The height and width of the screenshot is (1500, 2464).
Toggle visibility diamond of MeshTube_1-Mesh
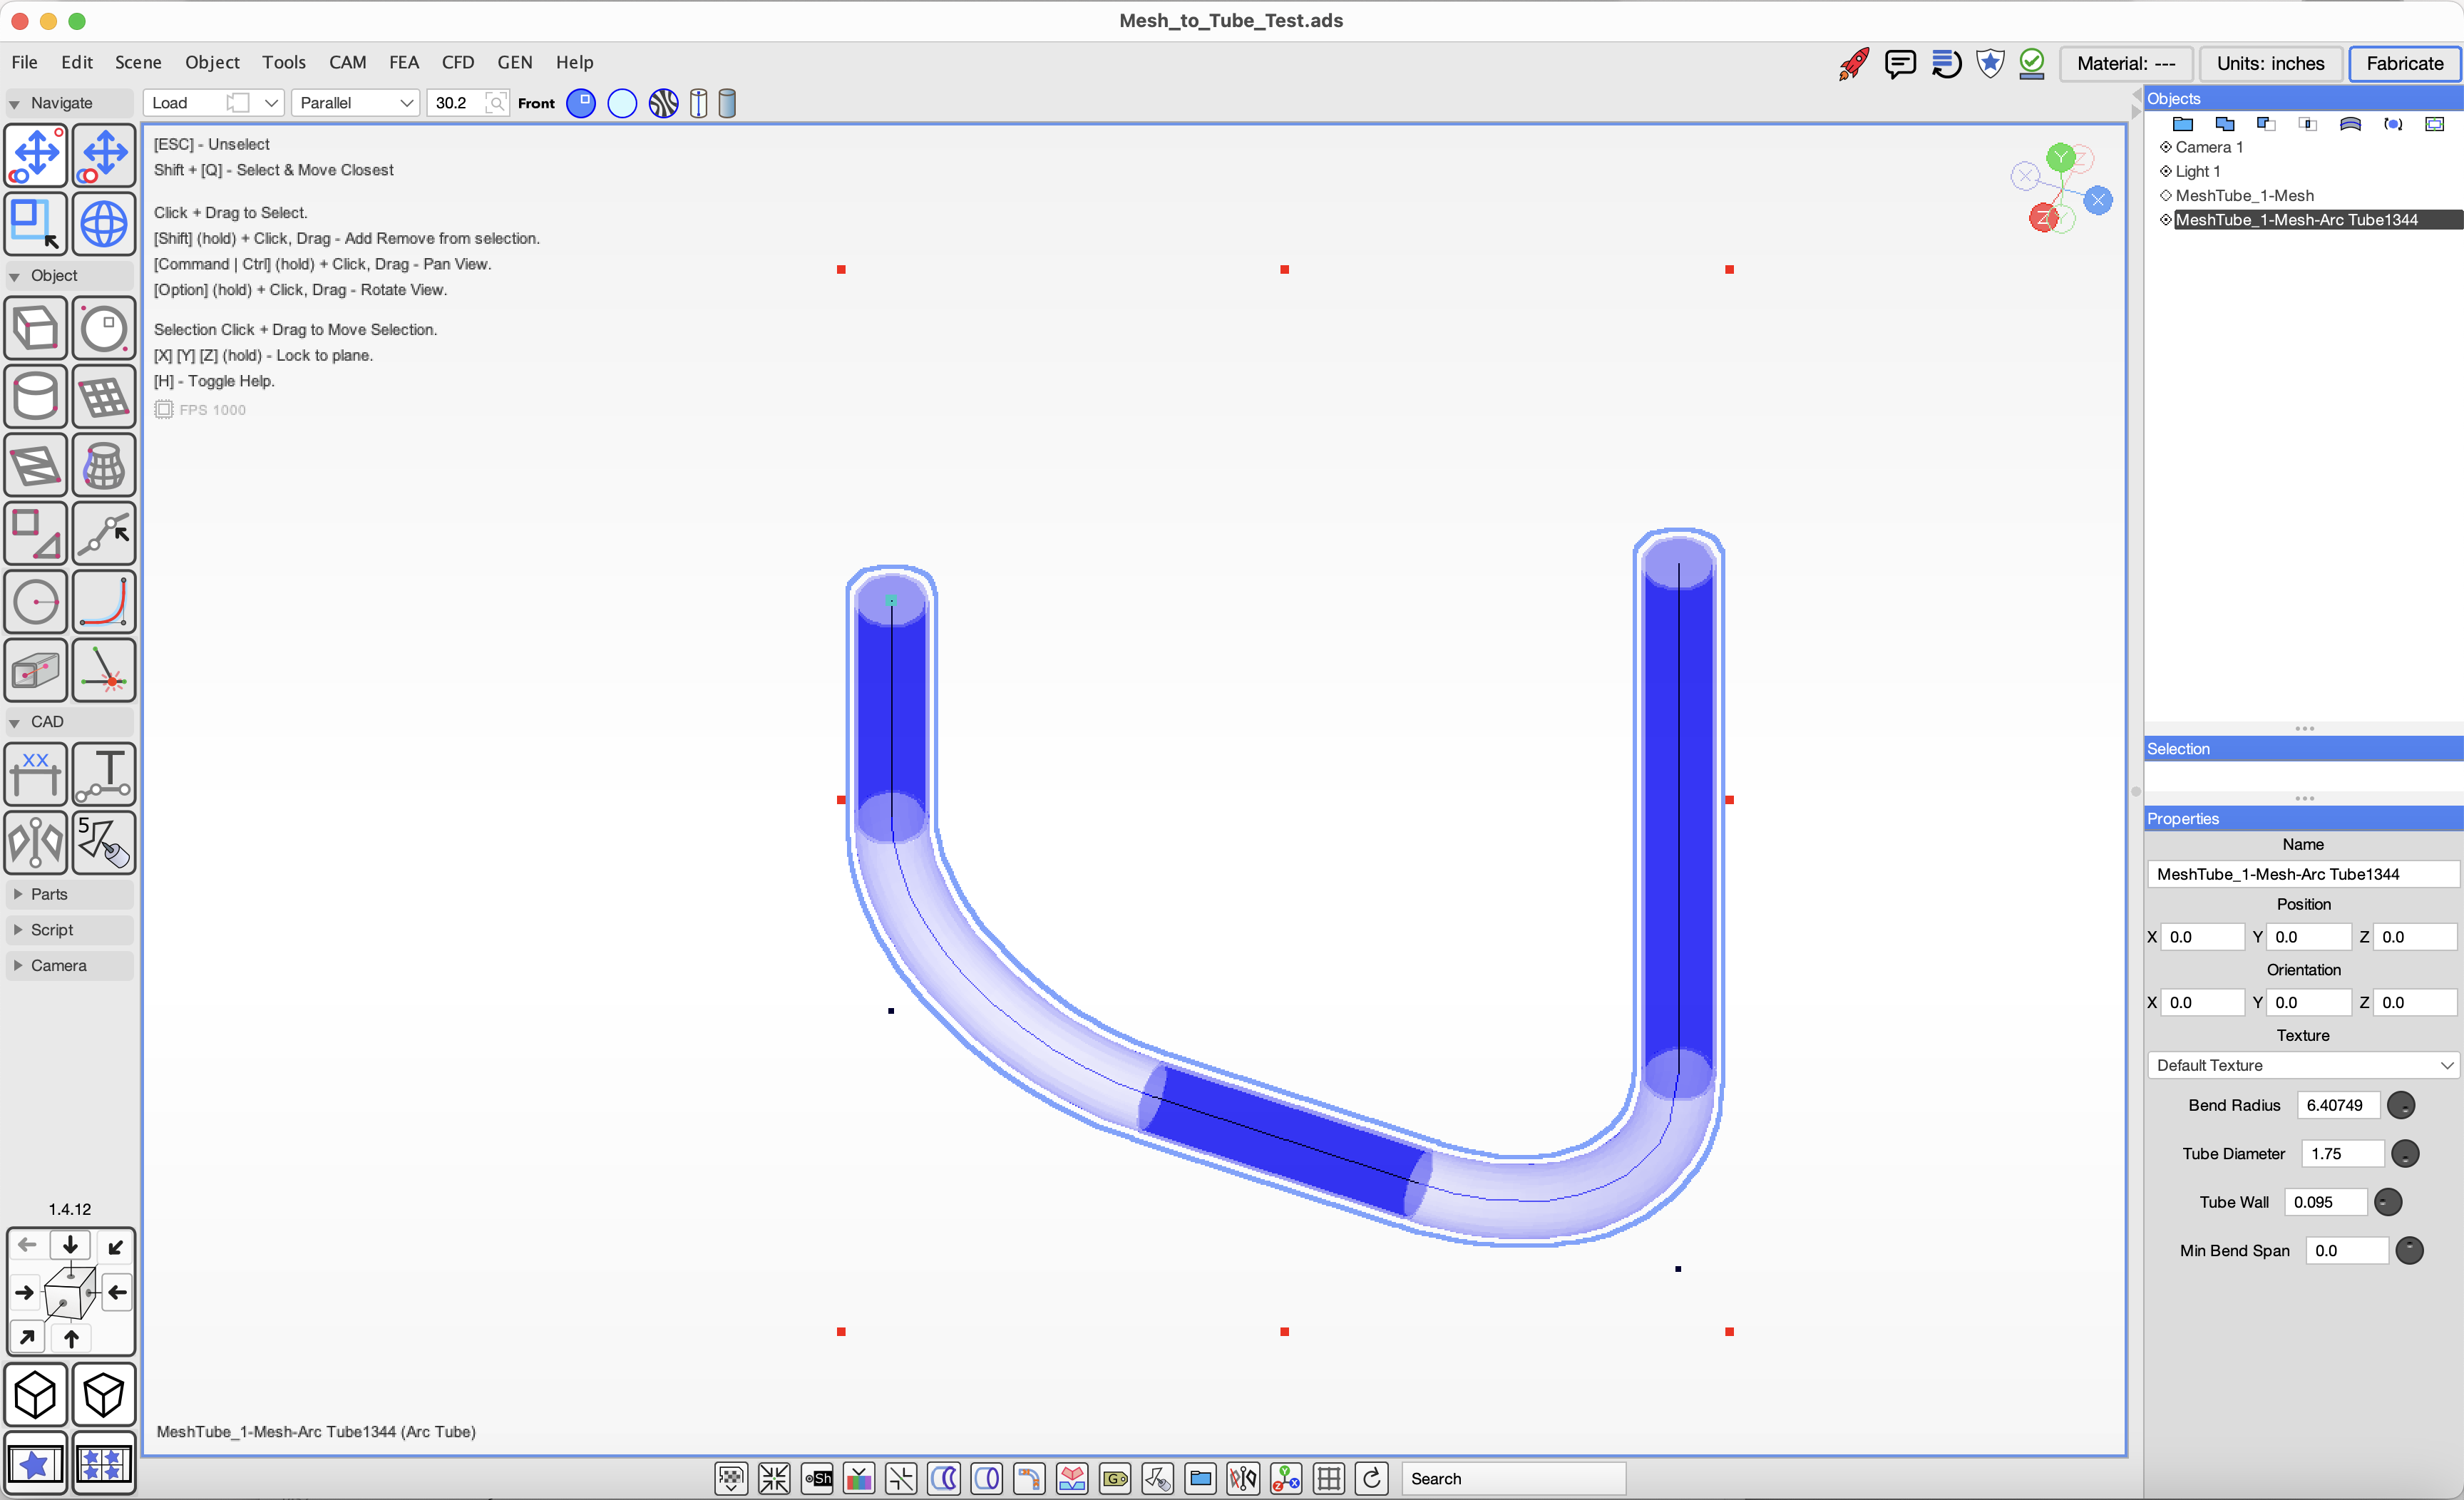pos(2166,196)
